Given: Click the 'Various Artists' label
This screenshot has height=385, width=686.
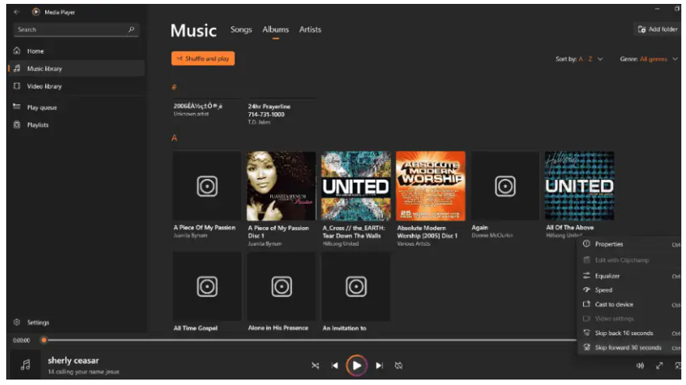Looking at the screenshot, I should pyautogui.click(x=413, y=244).
